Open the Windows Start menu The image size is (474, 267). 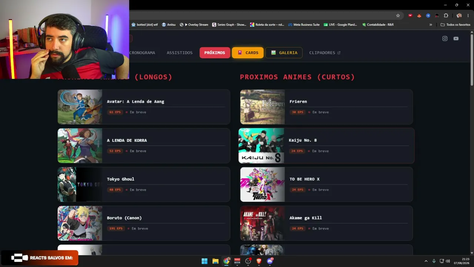(x=204, y=261)
